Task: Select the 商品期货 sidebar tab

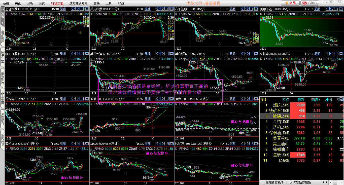Action: pos(2,36)
